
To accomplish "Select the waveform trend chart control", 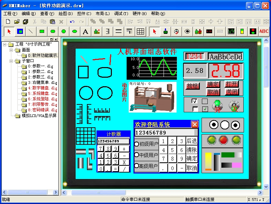I will [x=231, y=31].
